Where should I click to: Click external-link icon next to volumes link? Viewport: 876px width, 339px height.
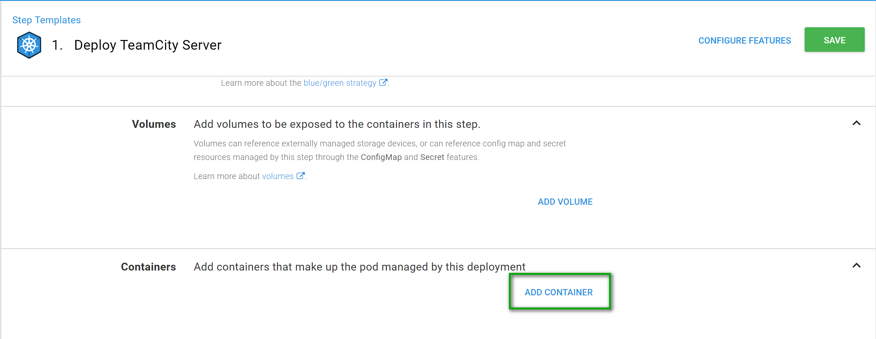coord(300,176)
